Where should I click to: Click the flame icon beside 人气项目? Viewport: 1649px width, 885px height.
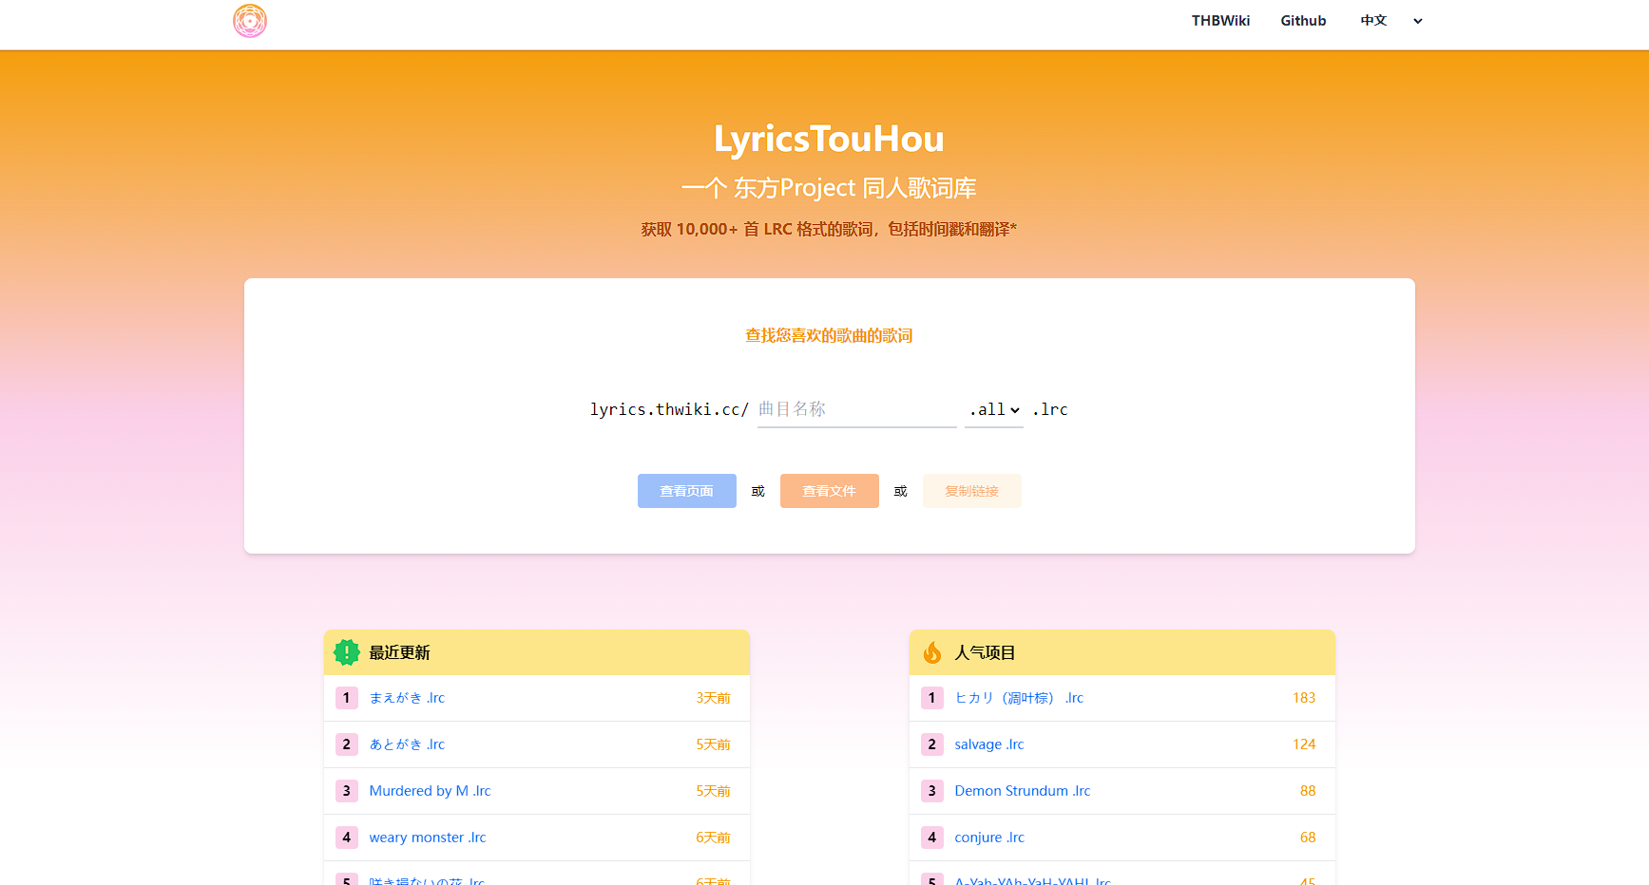(932, 652)
